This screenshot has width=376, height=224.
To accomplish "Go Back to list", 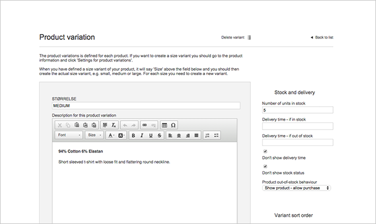I will [322, 38].
